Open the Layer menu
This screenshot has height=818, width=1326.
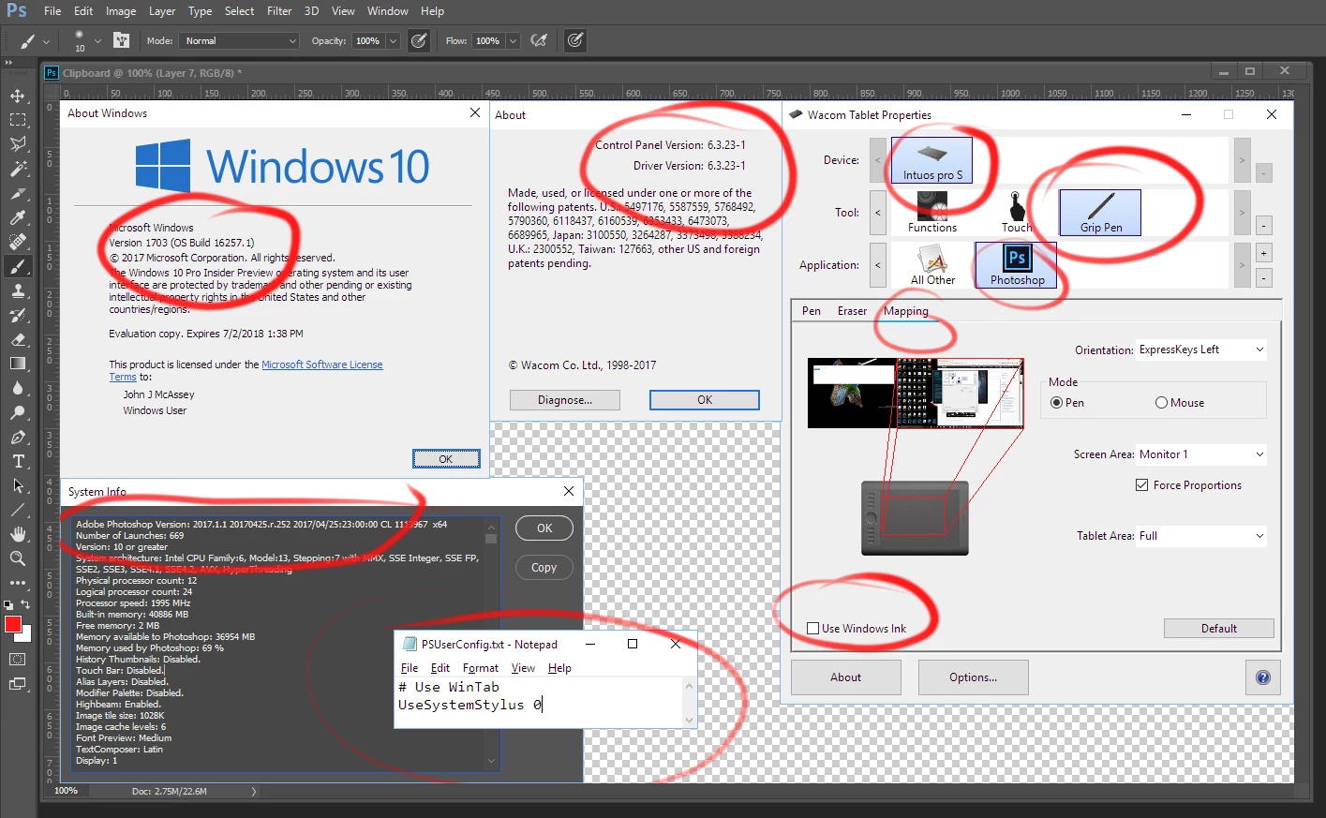pyautogui.click(x=162, y=11)
